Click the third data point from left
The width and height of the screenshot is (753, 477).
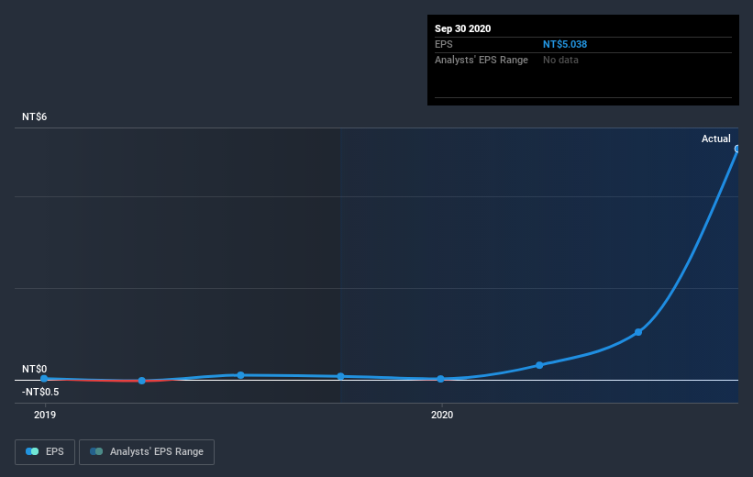tap(240, 374)
